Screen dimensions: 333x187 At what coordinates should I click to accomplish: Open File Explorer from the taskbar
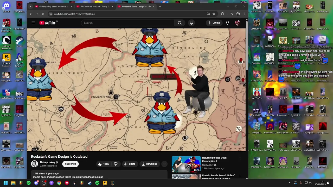click(x=13, y=183)
